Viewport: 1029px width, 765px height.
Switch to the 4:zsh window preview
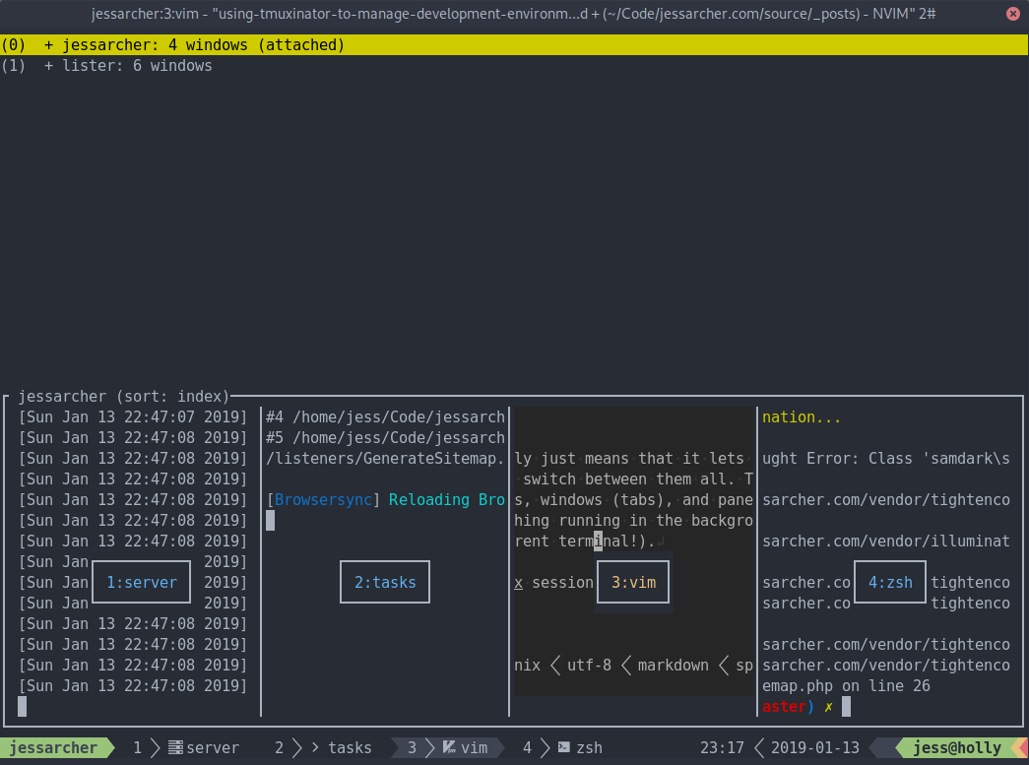889,582
